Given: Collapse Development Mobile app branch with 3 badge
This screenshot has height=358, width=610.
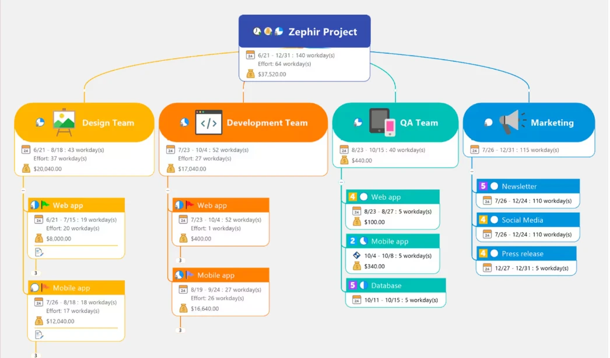Looking at the screenshot, I should click(181, 329).
